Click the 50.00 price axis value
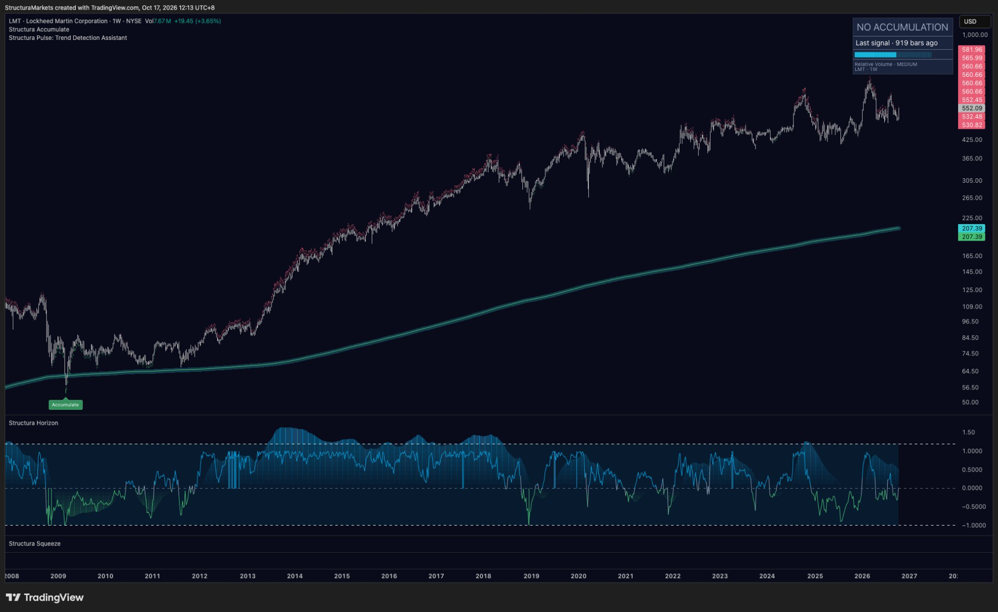 (970, 402)
